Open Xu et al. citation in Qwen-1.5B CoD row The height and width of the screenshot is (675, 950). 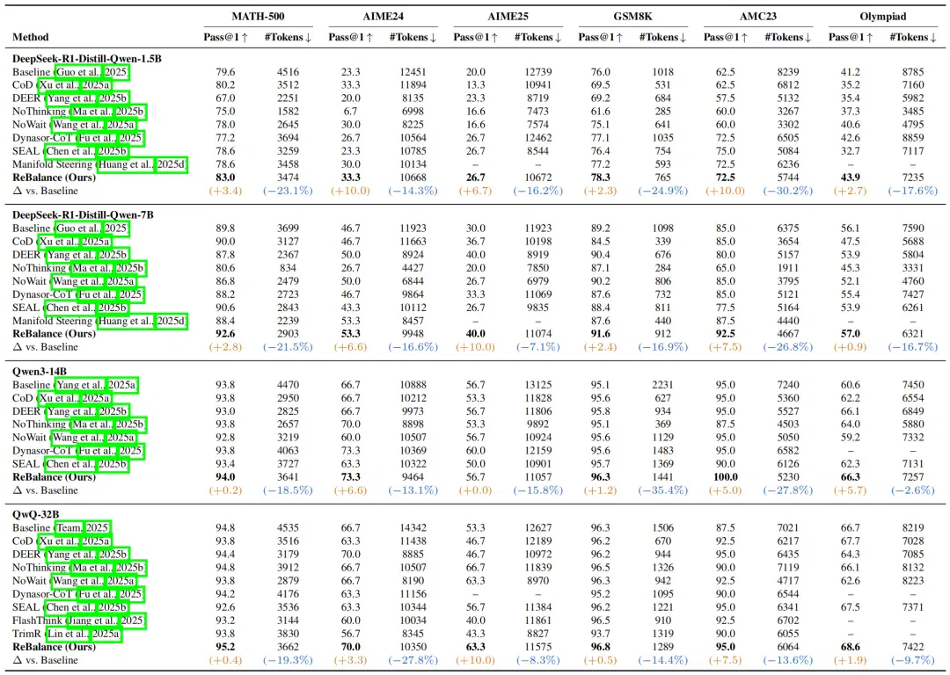[x=58, y=85]
